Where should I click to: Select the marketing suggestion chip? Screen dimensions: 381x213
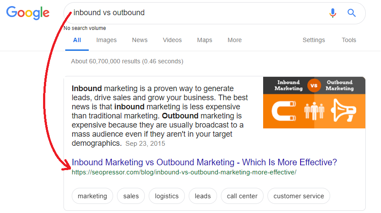coord(92,196)
